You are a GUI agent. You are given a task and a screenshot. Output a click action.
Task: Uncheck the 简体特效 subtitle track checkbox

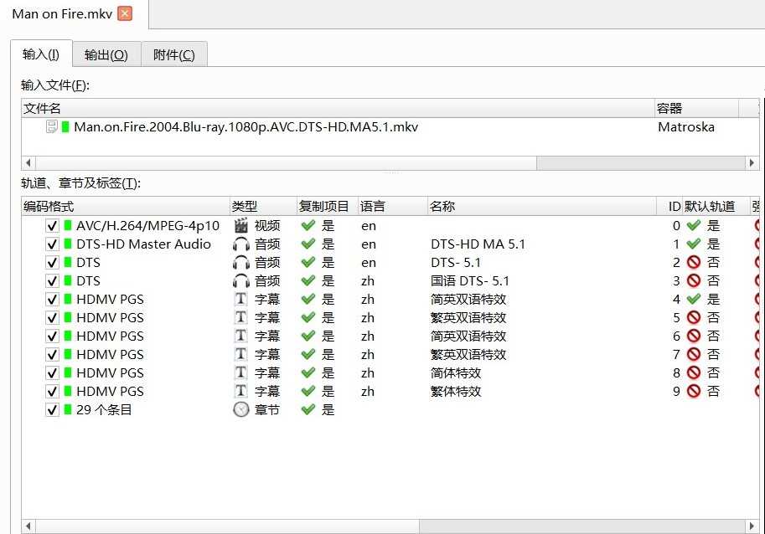[x=51, y=372]
